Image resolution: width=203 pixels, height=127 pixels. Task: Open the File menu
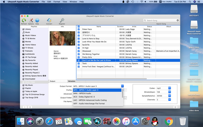43,2
